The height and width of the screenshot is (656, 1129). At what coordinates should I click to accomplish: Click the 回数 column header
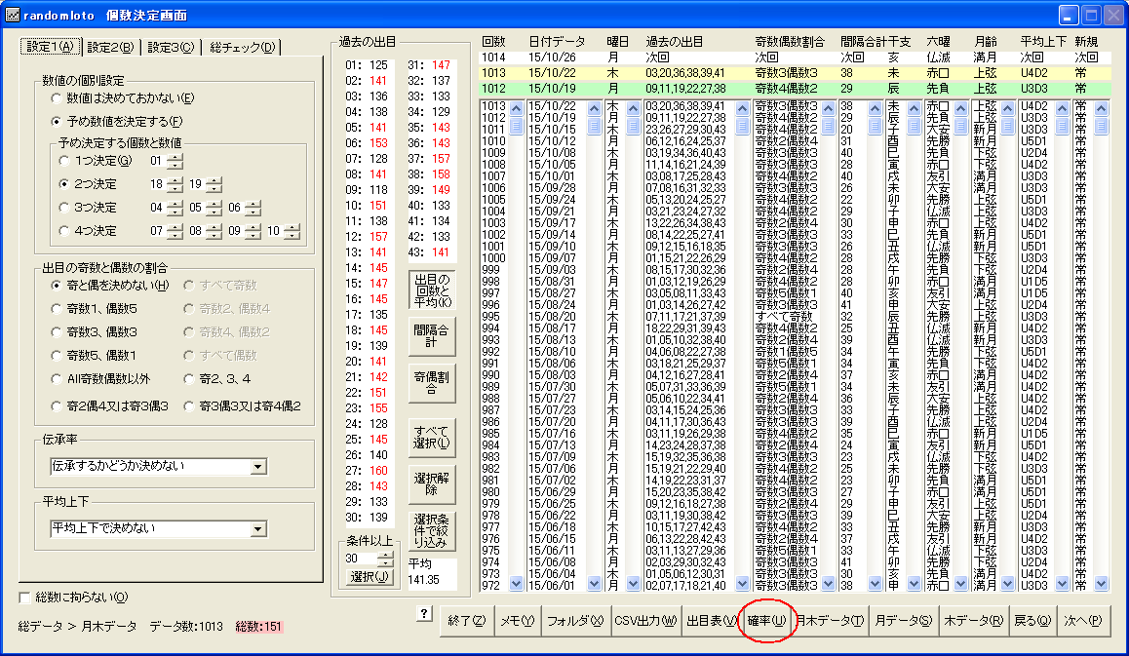(x=494, y=42)
